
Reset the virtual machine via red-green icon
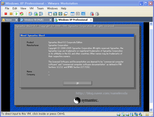click(x=22, y=14)
